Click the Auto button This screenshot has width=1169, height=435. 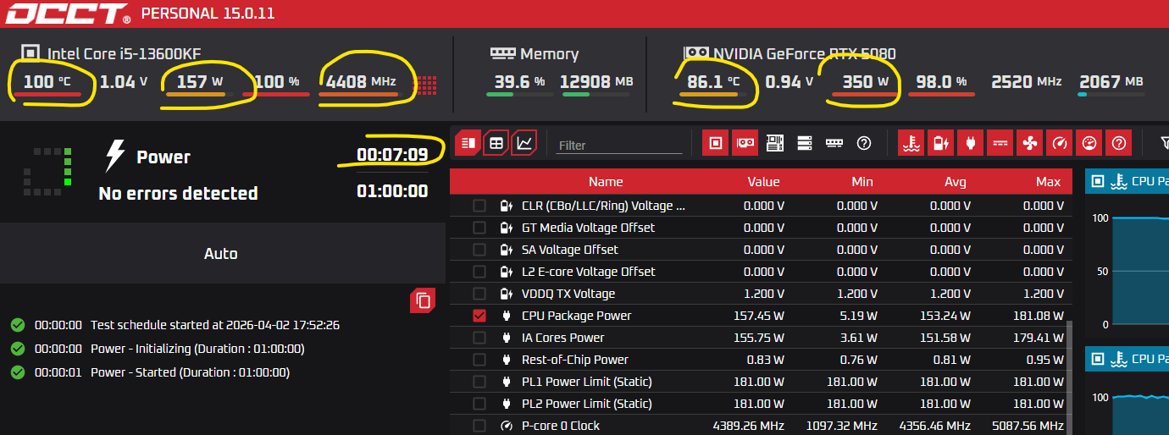tap(222, 253)
